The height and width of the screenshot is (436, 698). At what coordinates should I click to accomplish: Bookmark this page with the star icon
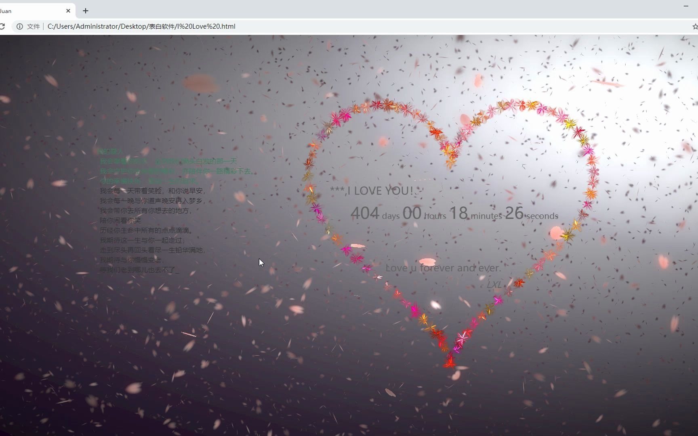[696, 26]
